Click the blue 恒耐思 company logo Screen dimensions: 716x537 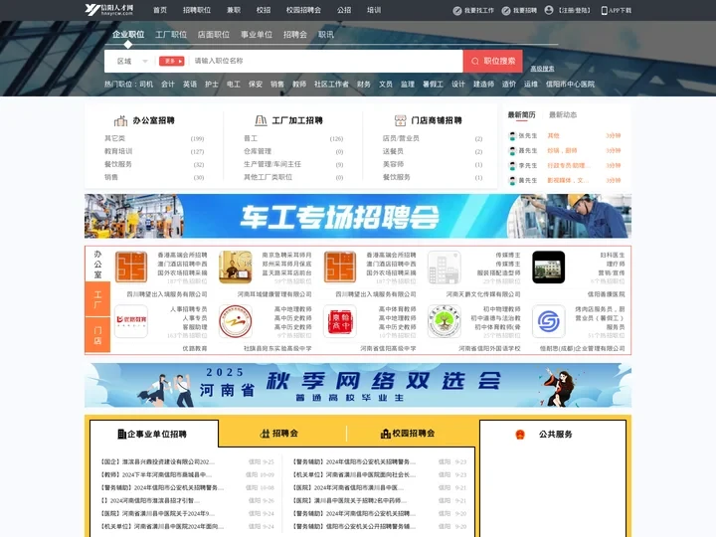tap(548, 321)
